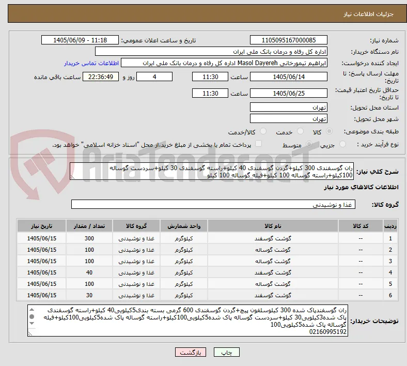Click quantity 300 in row 1
407x366 pixels.
[x=89, y=238]
